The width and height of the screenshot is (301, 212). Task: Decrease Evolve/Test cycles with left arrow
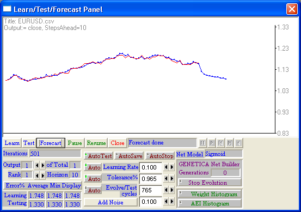click(x=166, y=190)
